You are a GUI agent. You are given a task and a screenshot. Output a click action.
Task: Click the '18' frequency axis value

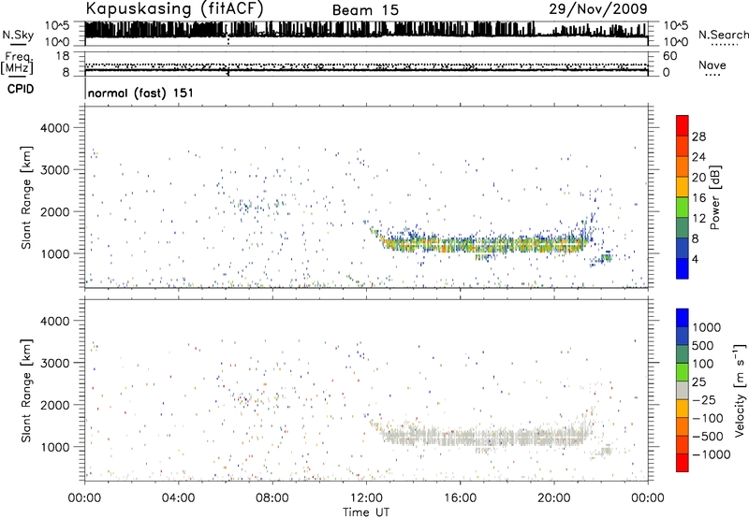click(x=63, y=56)
